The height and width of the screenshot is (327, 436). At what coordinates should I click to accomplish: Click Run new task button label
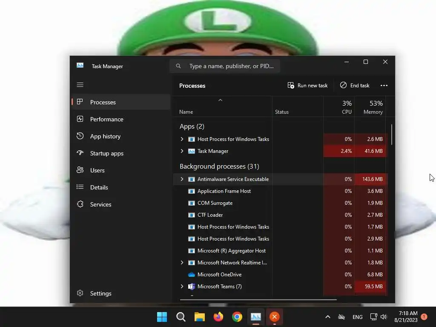(x=313, y=85)
